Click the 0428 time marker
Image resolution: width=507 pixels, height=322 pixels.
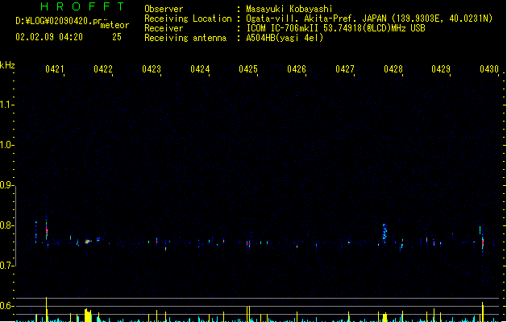(393, 69)
